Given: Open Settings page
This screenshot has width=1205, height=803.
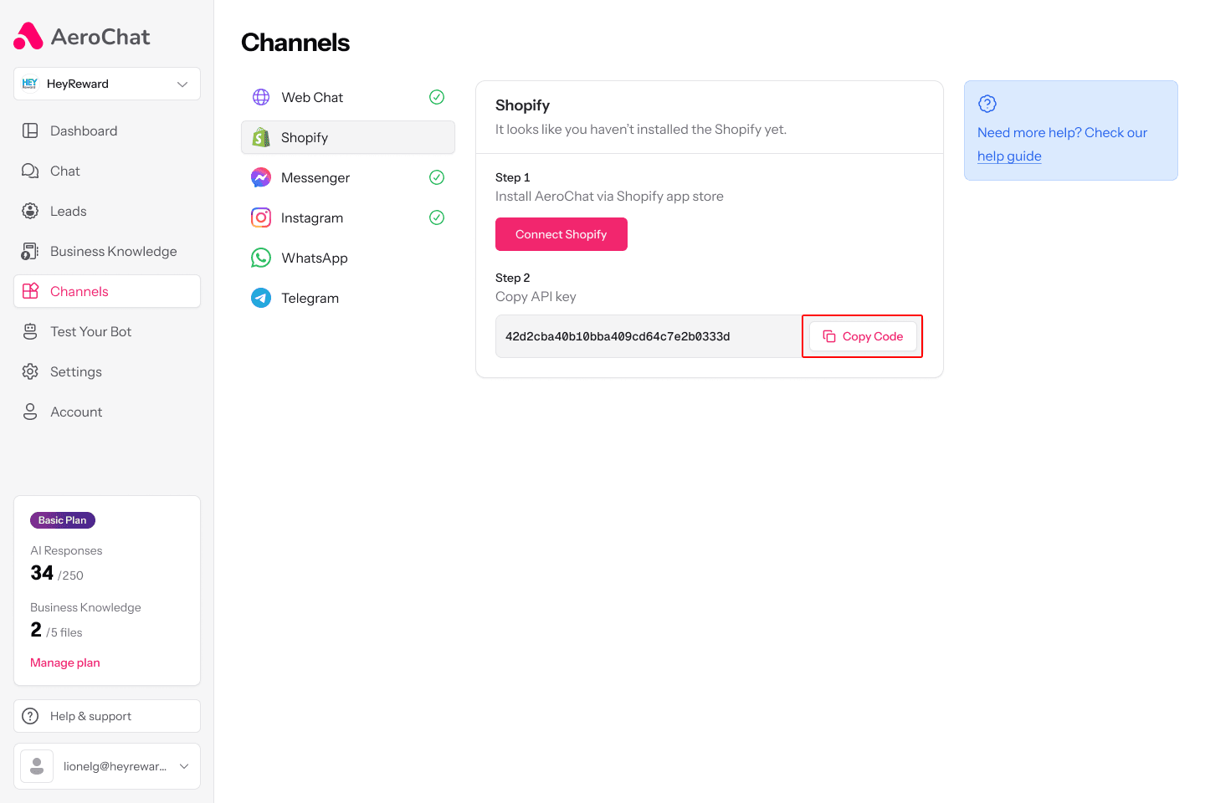Looking at the screenshot, I should click(107, 371).
